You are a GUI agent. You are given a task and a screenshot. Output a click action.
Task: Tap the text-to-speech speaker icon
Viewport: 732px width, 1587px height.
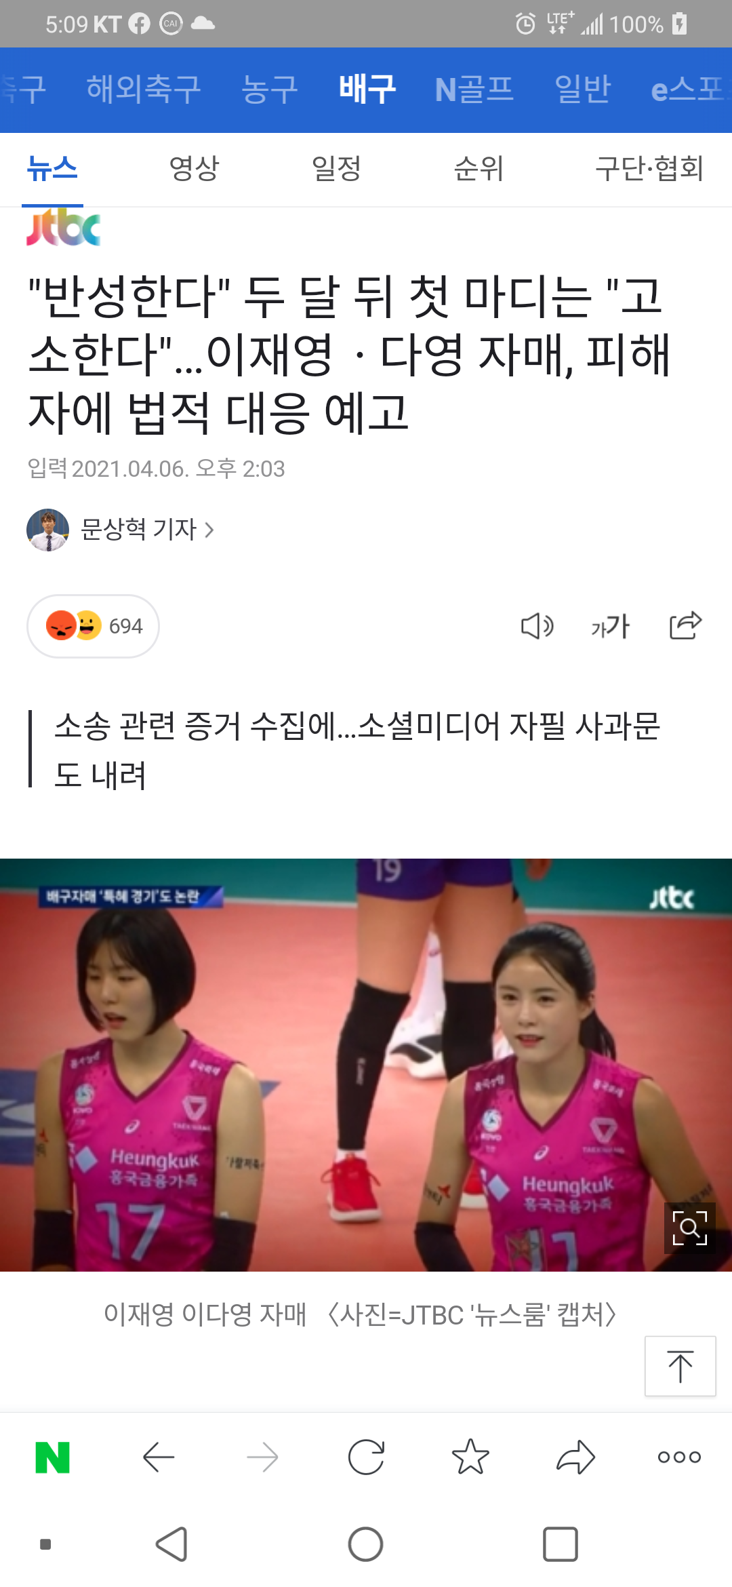(537, 626)
